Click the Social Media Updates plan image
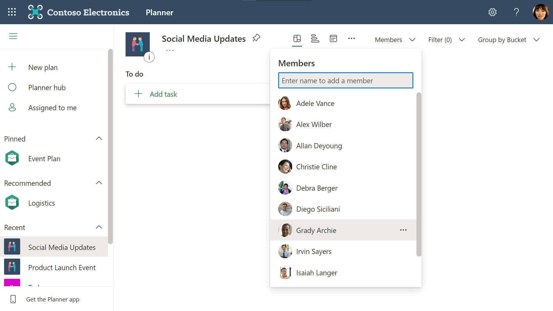This screenshot has height=311, width=553. pos(138,44)
